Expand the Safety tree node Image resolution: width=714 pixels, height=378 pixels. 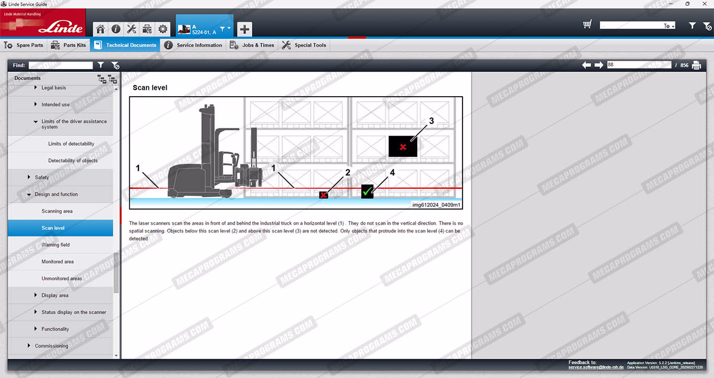pos(29,177)
